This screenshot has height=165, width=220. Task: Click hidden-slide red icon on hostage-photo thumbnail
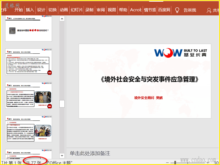click(x=50, y=106)
